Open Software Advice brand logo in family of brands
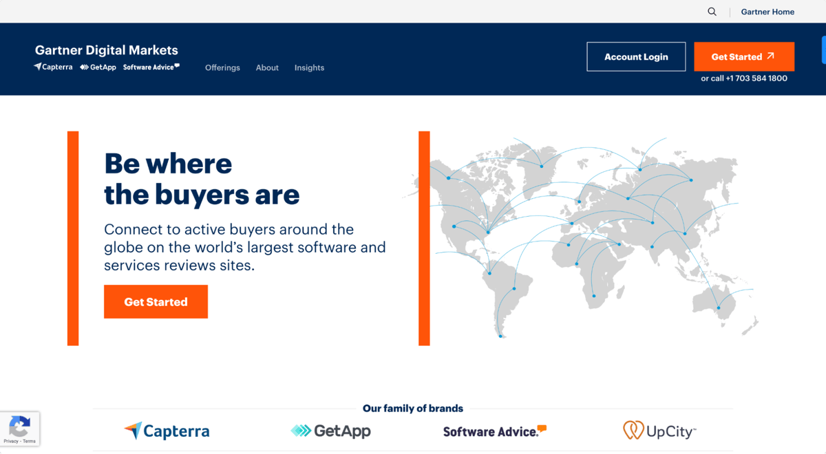The image size is (826, 454). [x=495, y=431]
